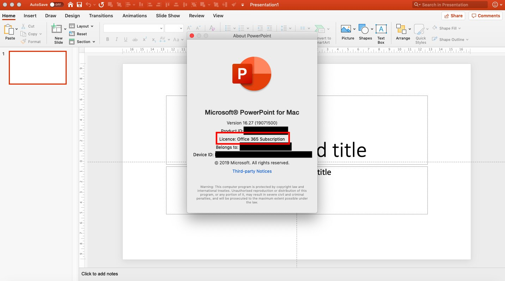
Task: Click the smiley feedback icon
Action: click(495, 5)
